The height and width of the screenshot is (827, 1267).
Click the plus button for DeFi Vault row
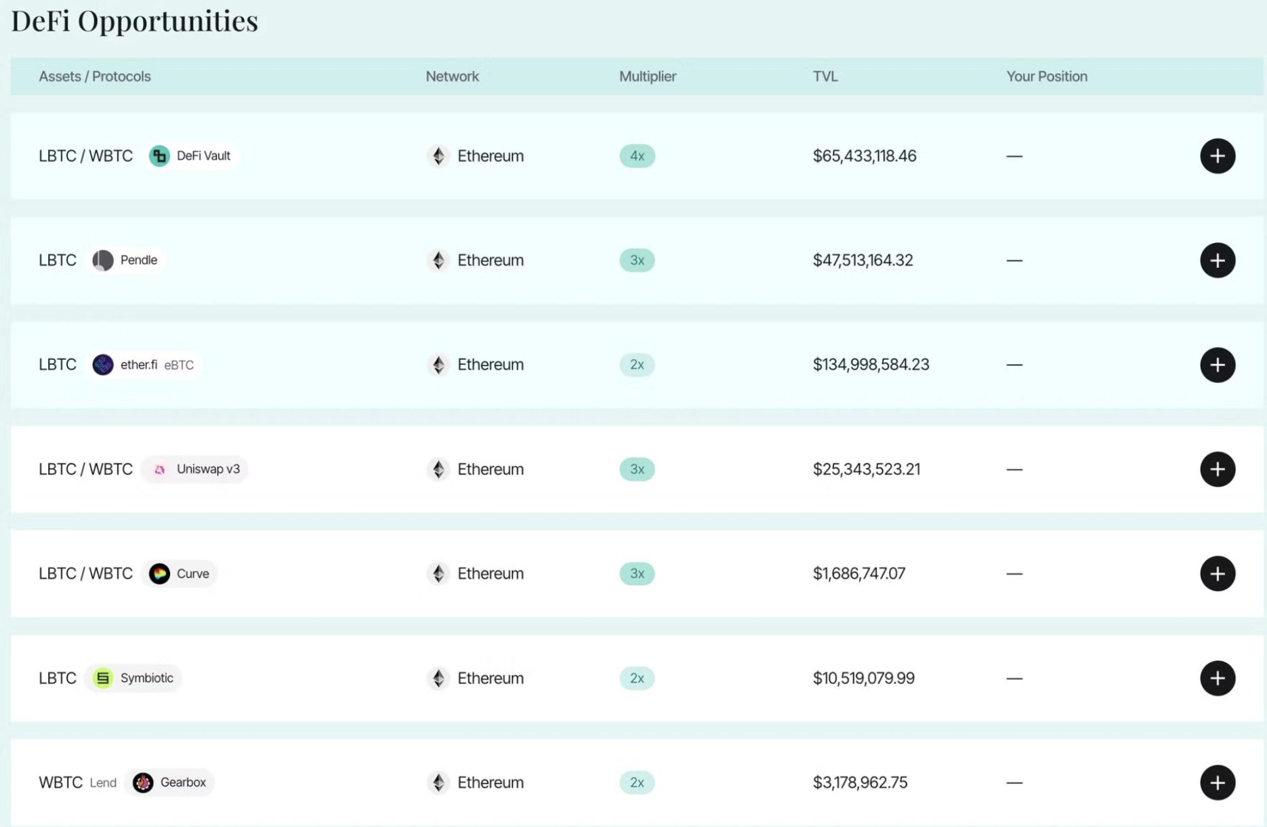pos(1218,156)
